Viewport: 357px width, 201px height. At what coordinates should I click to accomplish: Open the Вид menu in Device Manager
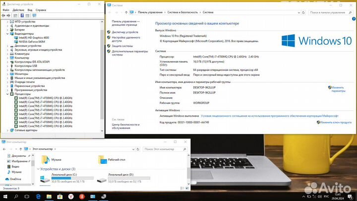coord(30,10)
